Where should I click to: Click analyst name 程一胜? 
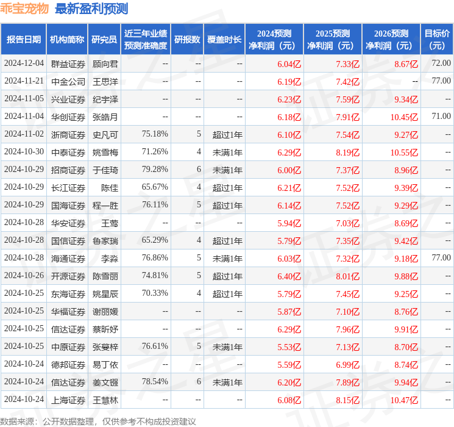pos(105,205)
